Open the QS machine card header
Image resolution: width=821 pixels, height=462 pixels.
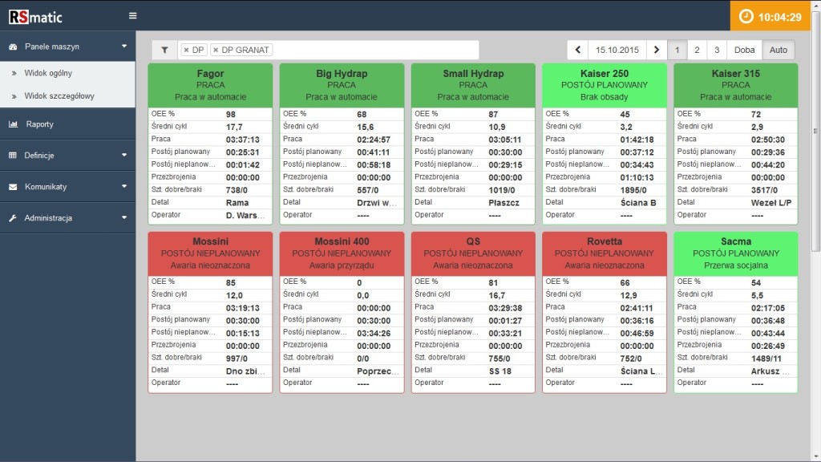click(473, 253)
